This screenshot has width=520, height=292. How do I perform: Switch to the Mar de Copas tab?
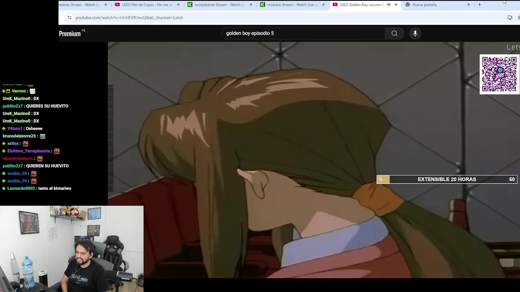[147, 4]
